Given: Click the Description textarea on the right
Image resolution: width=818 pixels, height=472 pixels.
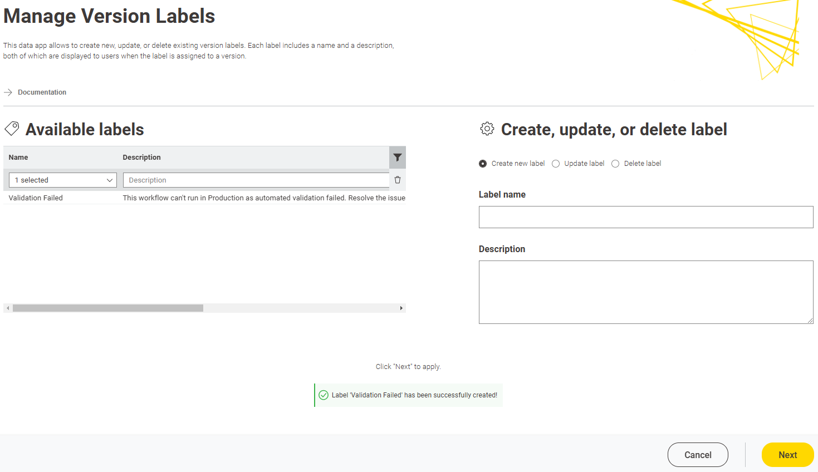Looking at the screenshot, I should click(646, 292).
